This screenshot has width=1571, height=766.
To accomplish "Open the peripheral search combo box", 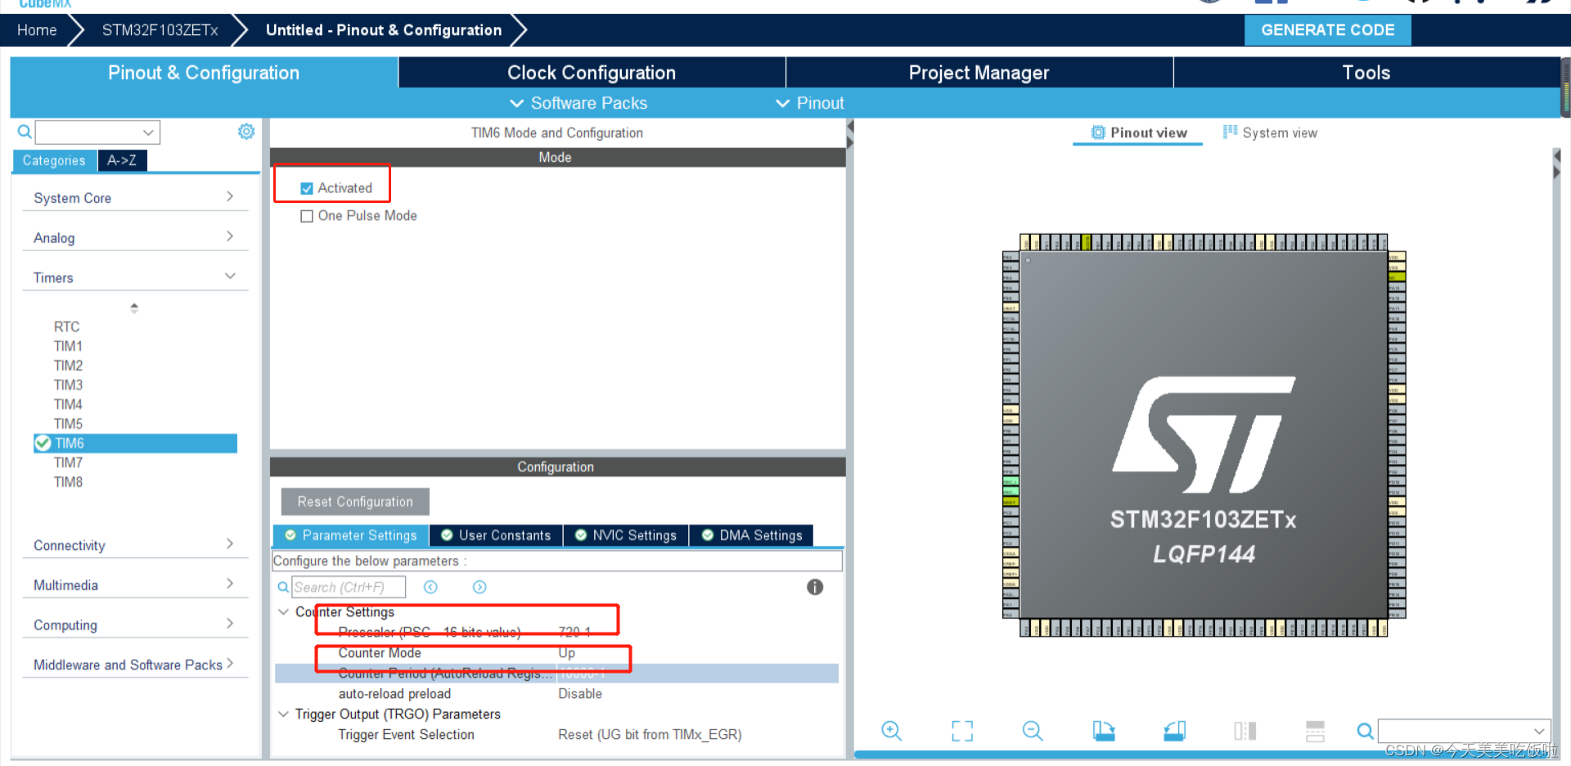I will [x=97, y=132].
